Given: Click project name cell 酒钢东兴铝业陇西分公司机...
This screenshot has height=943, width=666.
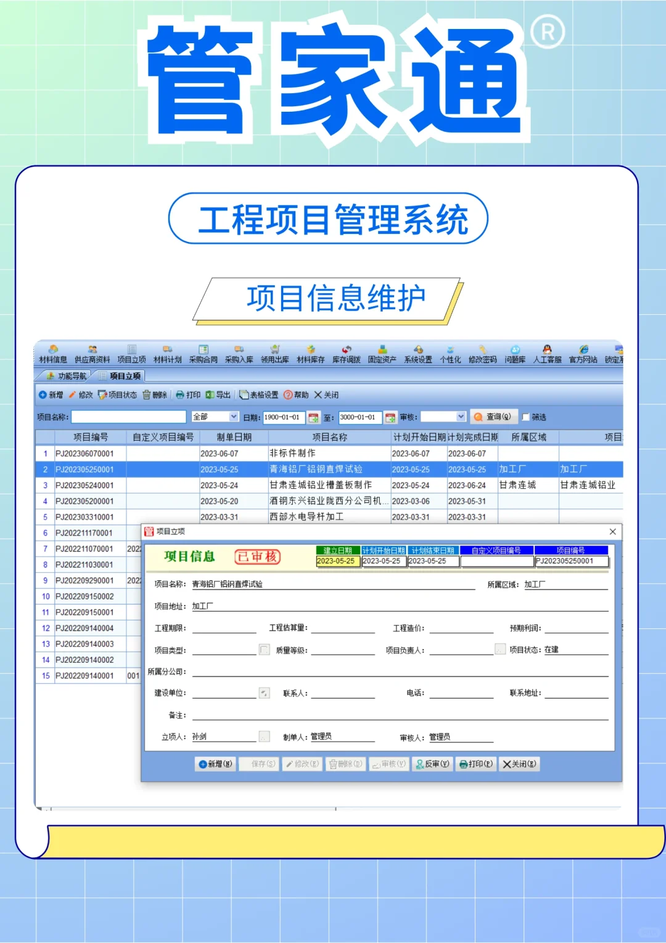Looking at the screenshot, I should [329, 501].
